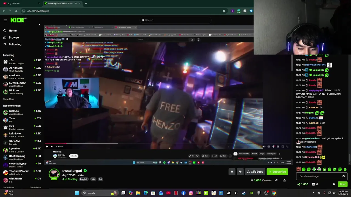Click the 18+ tag

pyautogui.click(x=93, y=179)
